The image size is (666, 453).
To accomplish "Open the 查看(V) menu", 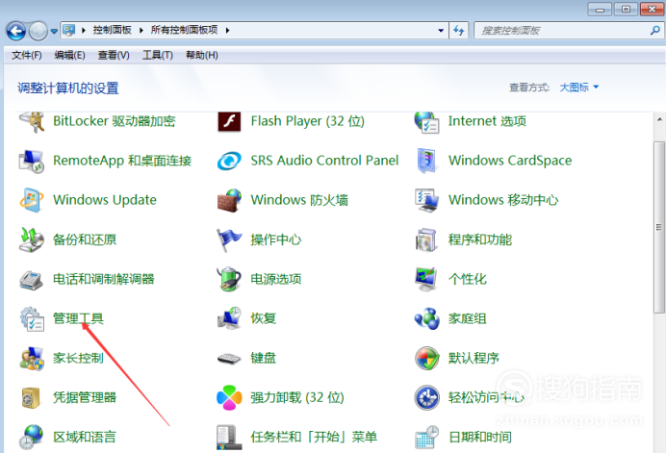I will click(114, 55).
